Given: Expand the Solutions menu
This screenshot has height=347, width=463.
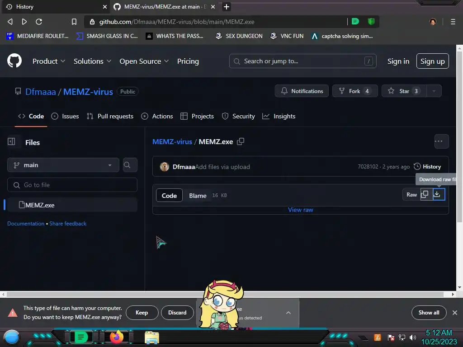Looking at the screenshot, I should click(x=92, y=61).
